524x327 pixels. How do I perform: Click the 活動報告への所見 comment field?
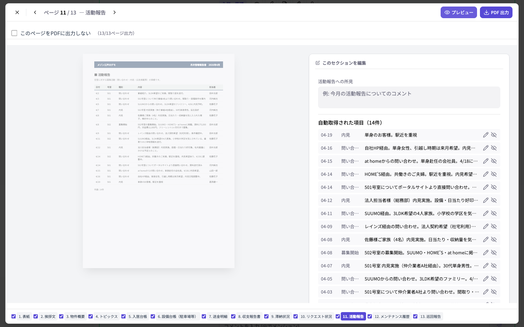tap(409, 97)
